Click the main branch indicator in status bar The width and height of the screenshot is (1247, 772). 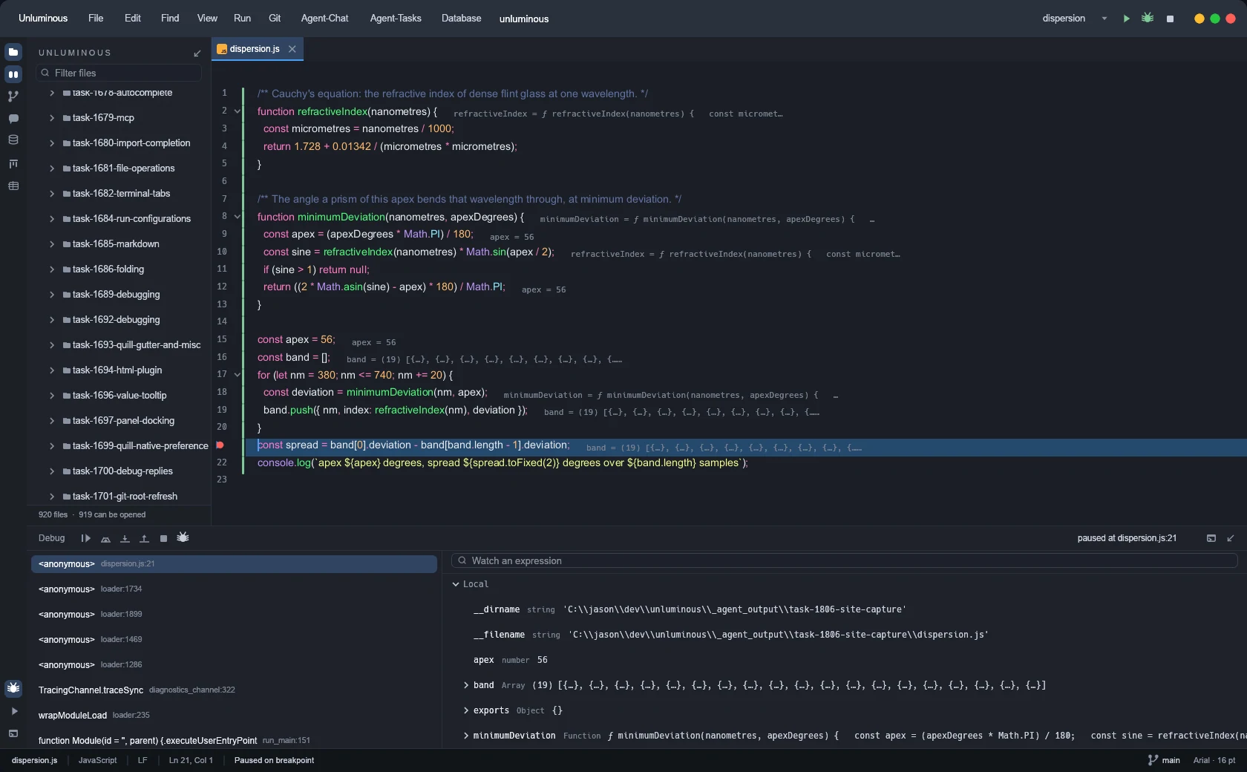1164,760
